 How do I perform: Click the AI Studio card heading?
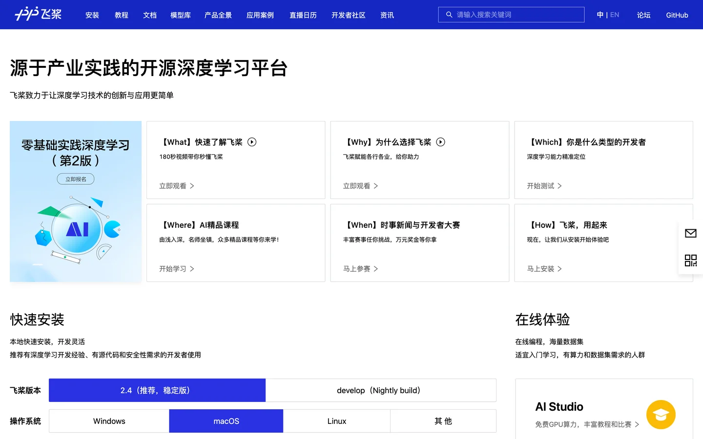pos(559,407)
